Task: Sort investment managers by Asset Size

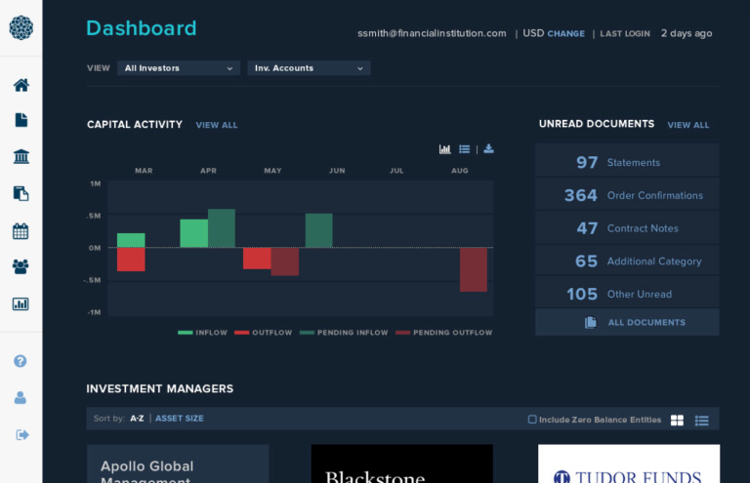Action: (180, 419)
